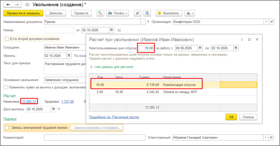
Task: Close the Расчет при увольнении dialog
Action: [x=257, y=39]
